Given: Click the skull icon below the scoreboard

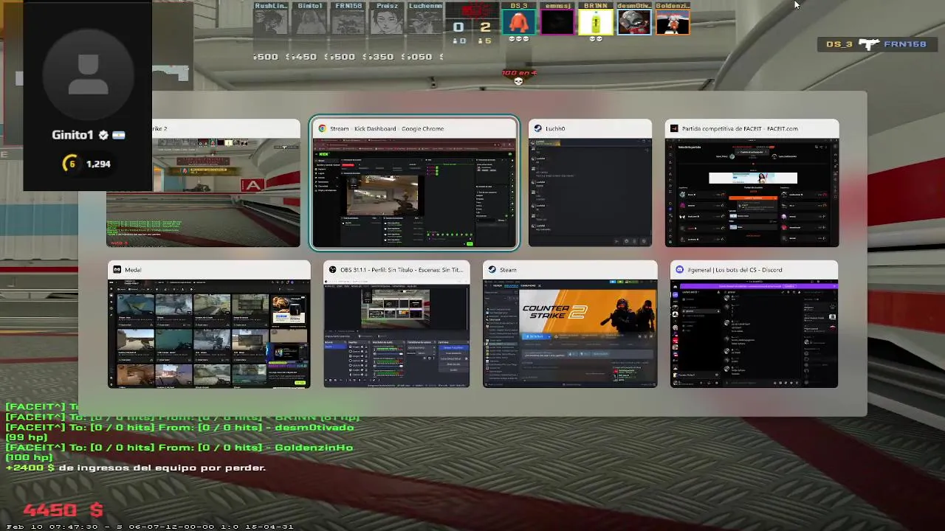Looking at the screenshot, I should click(518, 81).
